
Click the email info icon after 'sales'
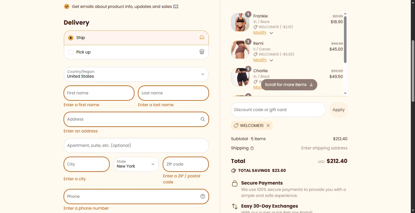tap(176, 6)
